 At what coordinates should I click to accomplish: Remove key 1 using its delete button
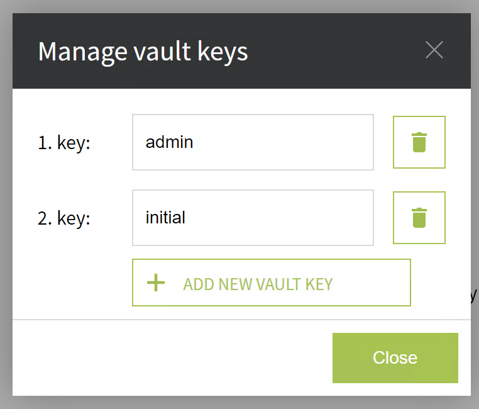pyautogui.click(x=419, y=142)
